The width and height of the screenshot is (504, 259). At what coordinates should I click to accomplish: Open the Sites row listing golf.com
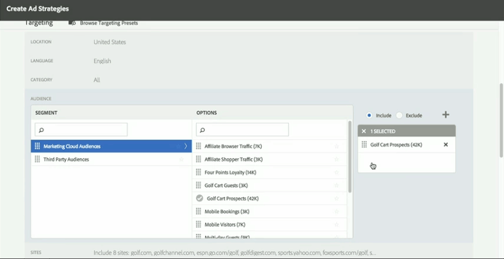235,253
